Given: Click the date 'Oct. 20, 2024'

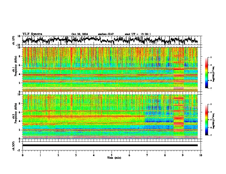Looking at the screenshot, I should 80,34.
